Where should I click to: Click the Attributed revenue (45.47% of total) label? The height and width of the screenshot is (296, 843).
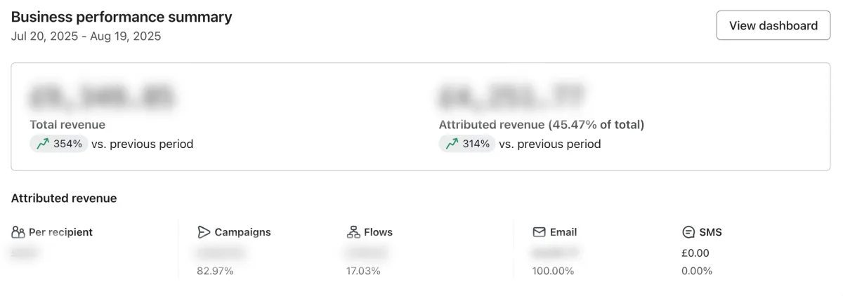pos(541,125)
